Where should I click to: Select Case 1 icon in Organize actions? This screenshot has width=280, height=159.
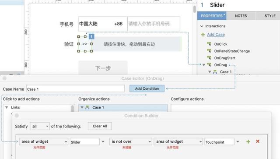click(87, 107)
